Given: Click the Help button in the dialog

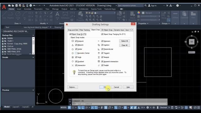Looking at the screenshot, I should pos(128,87).
